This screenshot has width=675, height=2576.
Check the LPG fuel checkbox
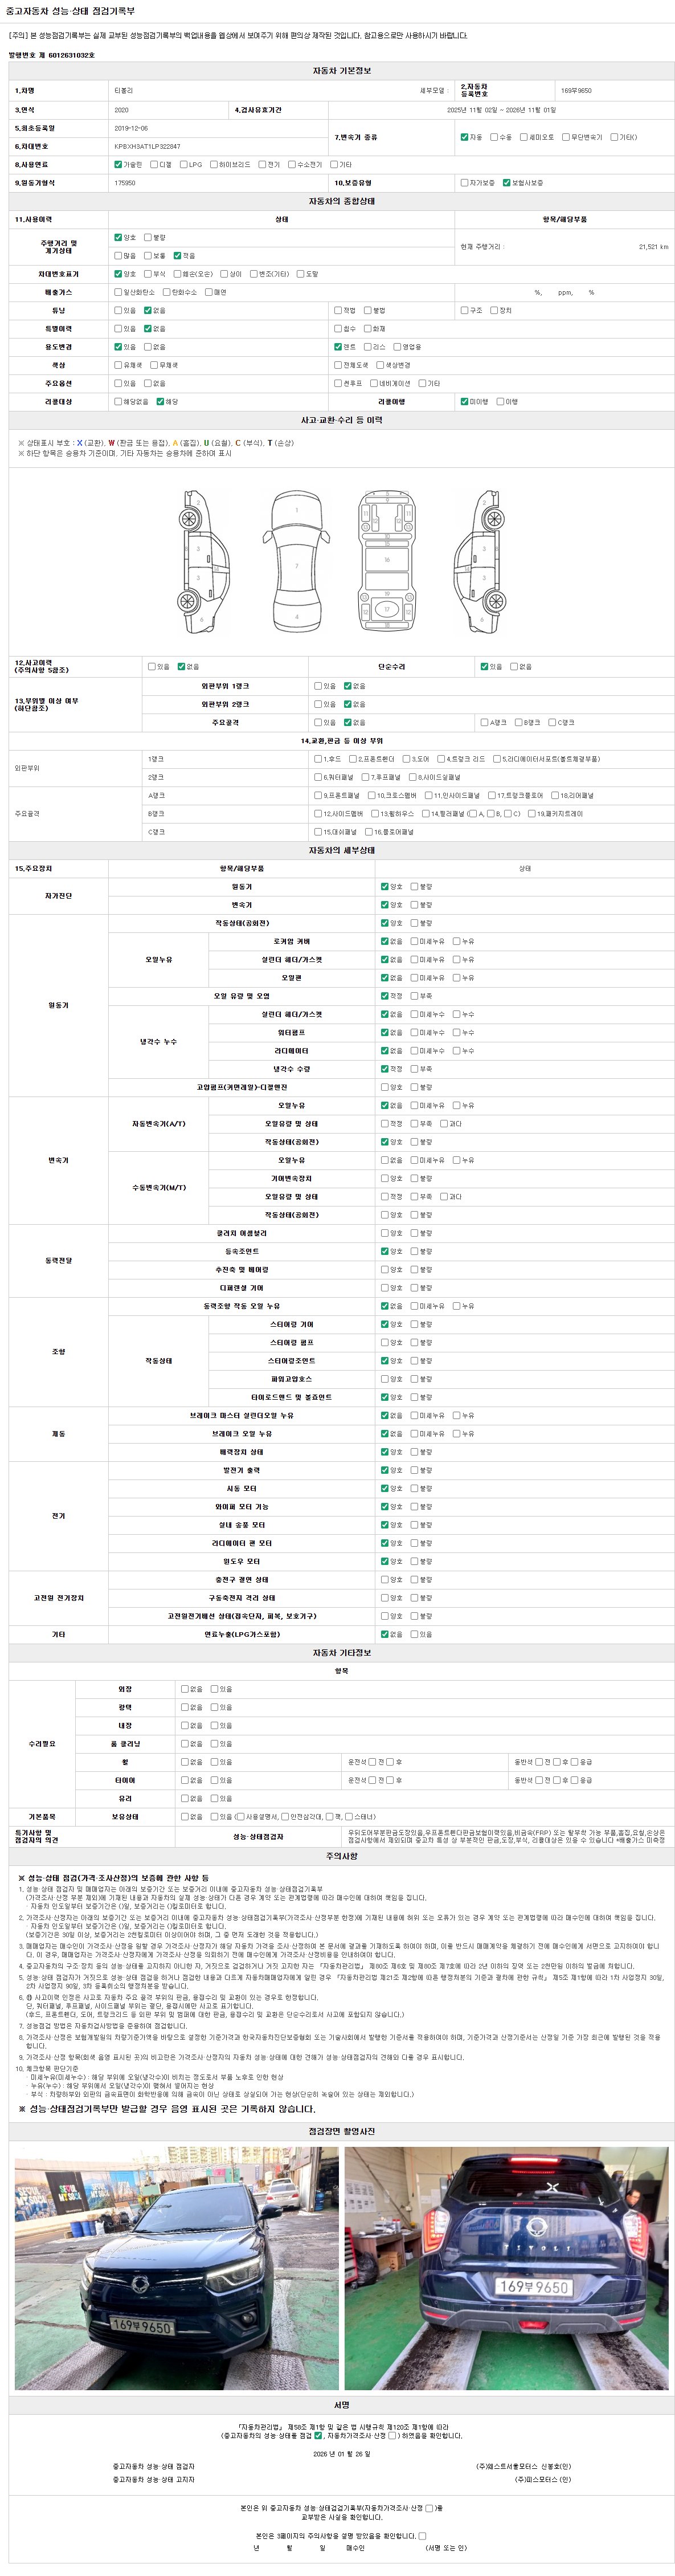[184, 165]
